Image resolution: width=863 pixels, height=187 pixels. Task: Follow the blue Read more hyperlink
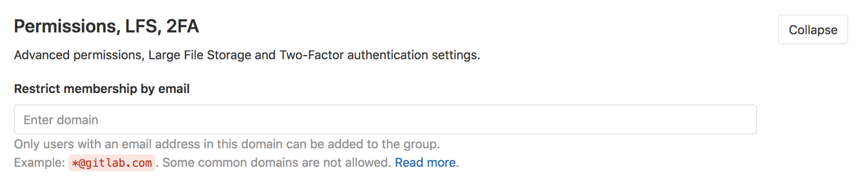pos(426,163)
